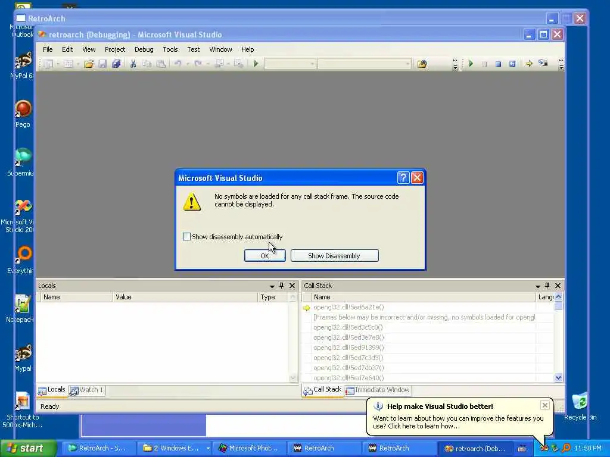Screen dimensions: 610x457
Task: Click the Undo arrow icon
Action: click(178, 63)
